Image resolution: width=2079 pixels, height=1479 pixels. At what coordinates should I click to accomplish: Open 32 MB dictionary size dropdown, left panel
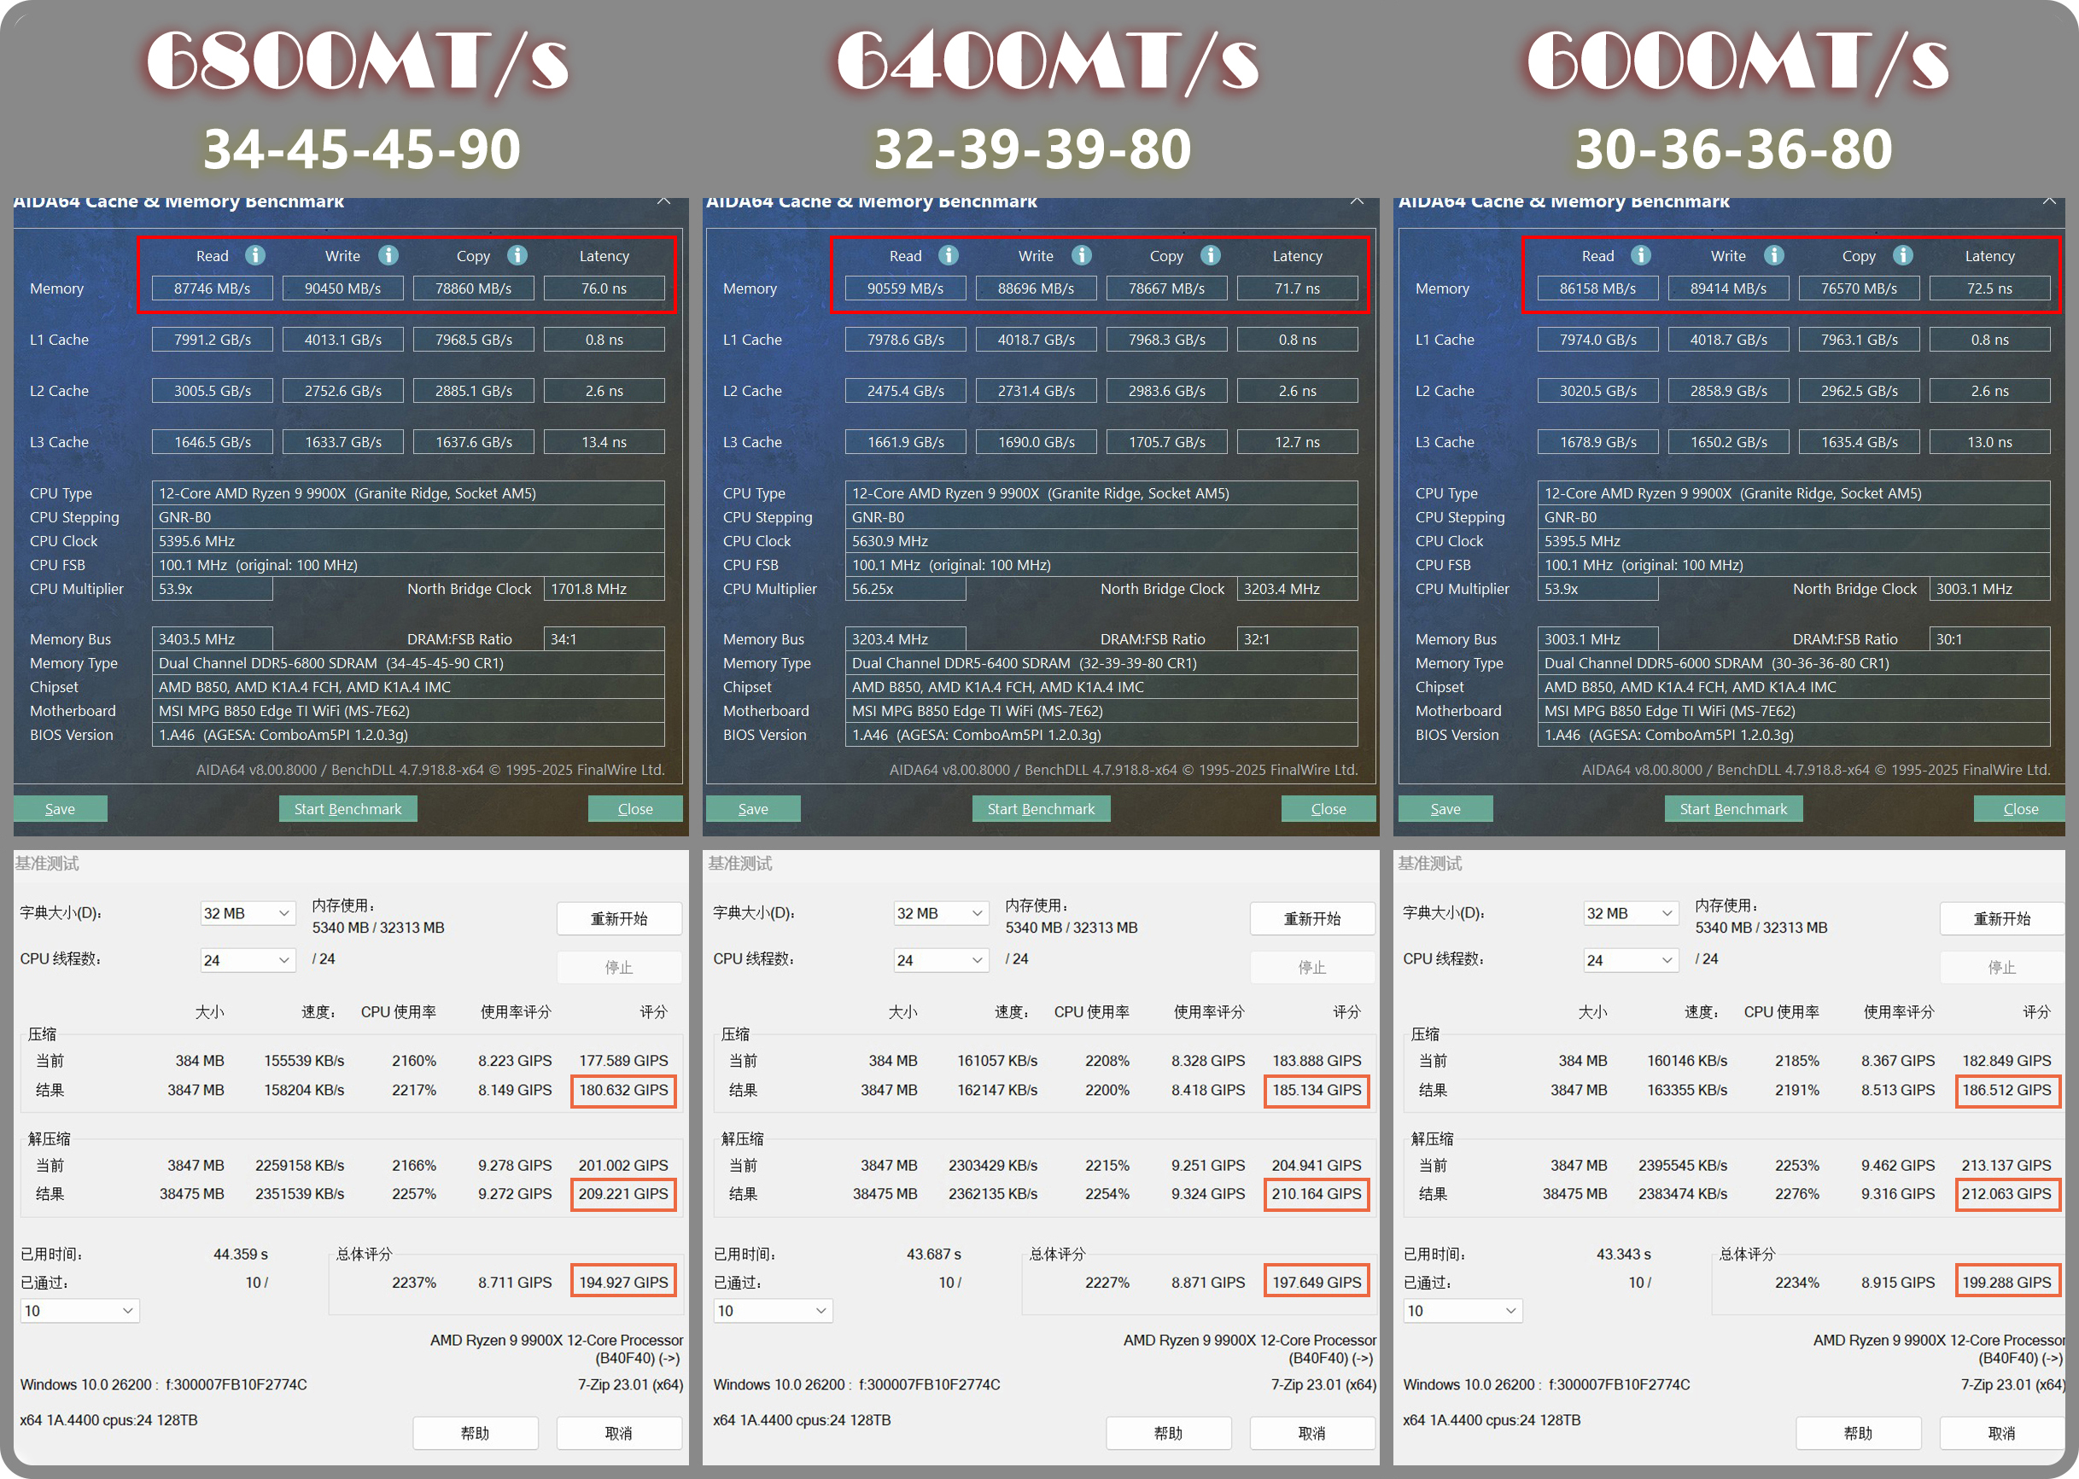point(247,912)
